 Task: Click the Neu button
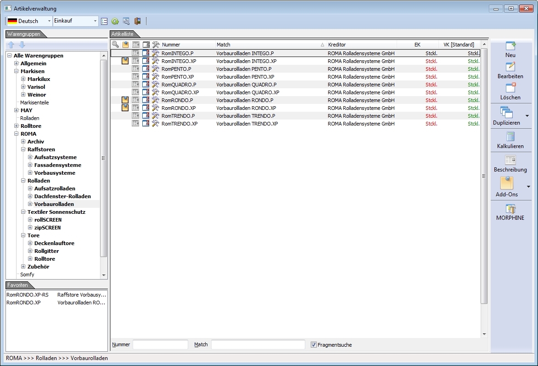click(x=510, y=49)
